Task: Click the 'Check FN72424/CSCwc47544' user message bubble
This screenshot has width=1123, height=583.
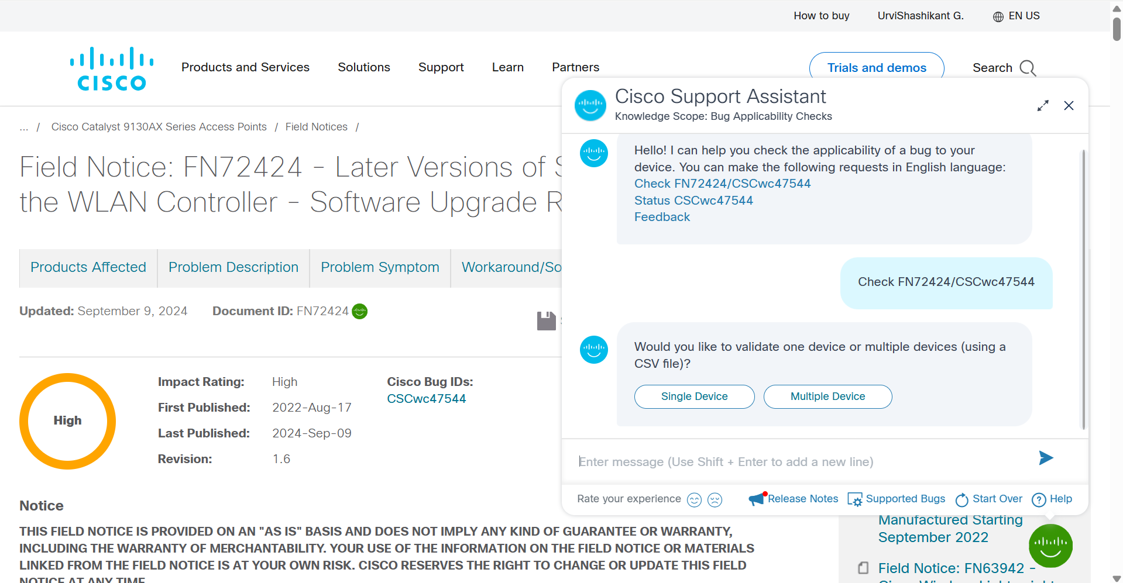Action: tap(946, 283)
